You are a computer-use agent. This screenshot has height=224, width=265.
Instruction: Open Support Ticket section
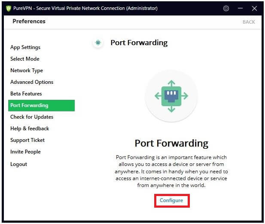point(27,140)
